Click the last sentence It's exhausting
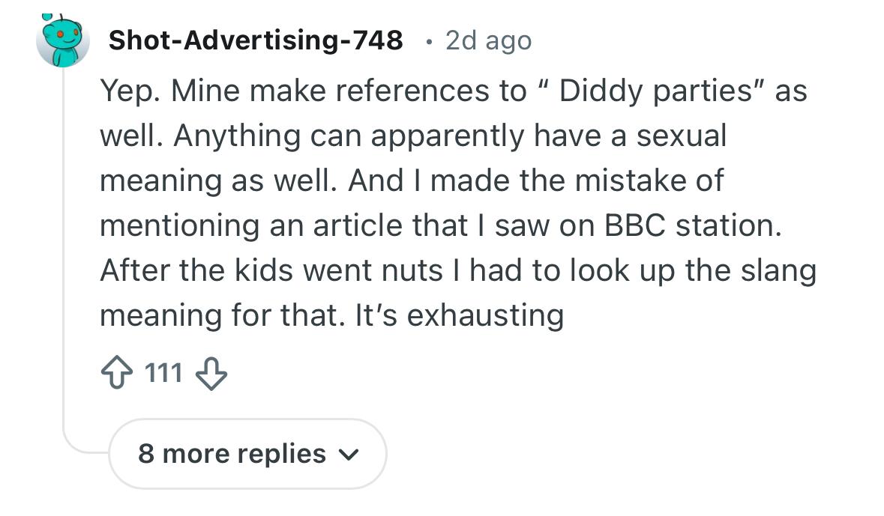The height and width of the screenshot is (516, 884). (459, 315)
